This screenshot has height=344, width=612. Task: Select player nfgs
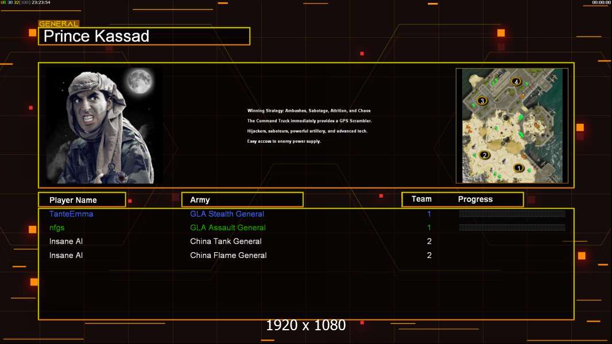[x=57, y=228]
